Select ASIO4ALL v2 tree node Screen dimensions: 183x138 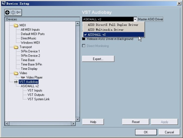click(30, 86)
